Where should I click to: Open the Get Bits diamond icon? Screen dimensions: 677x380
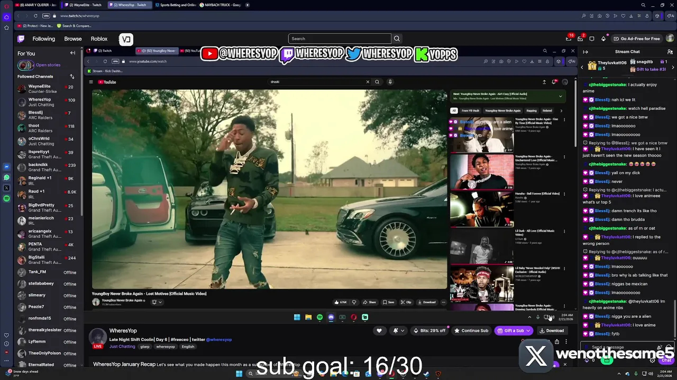603,39
